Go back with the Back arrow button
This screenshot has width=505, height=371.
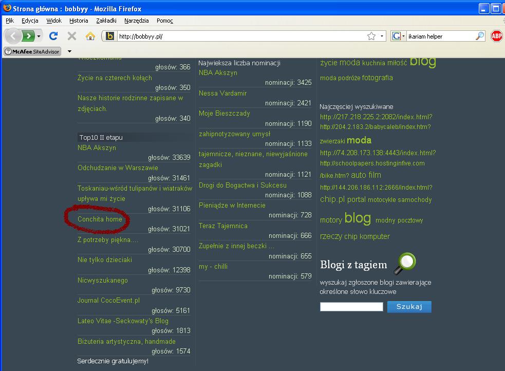13,36
